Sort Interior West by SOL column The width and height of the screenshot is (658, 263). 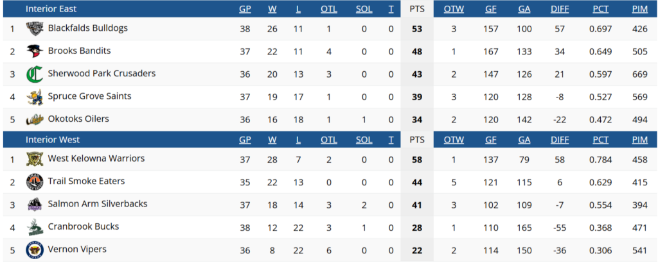(364, 140)
